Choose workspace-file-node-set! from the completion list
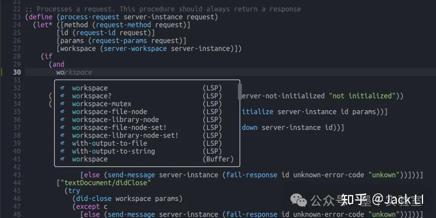Screen dimensions: 436x218 (147, 128)
